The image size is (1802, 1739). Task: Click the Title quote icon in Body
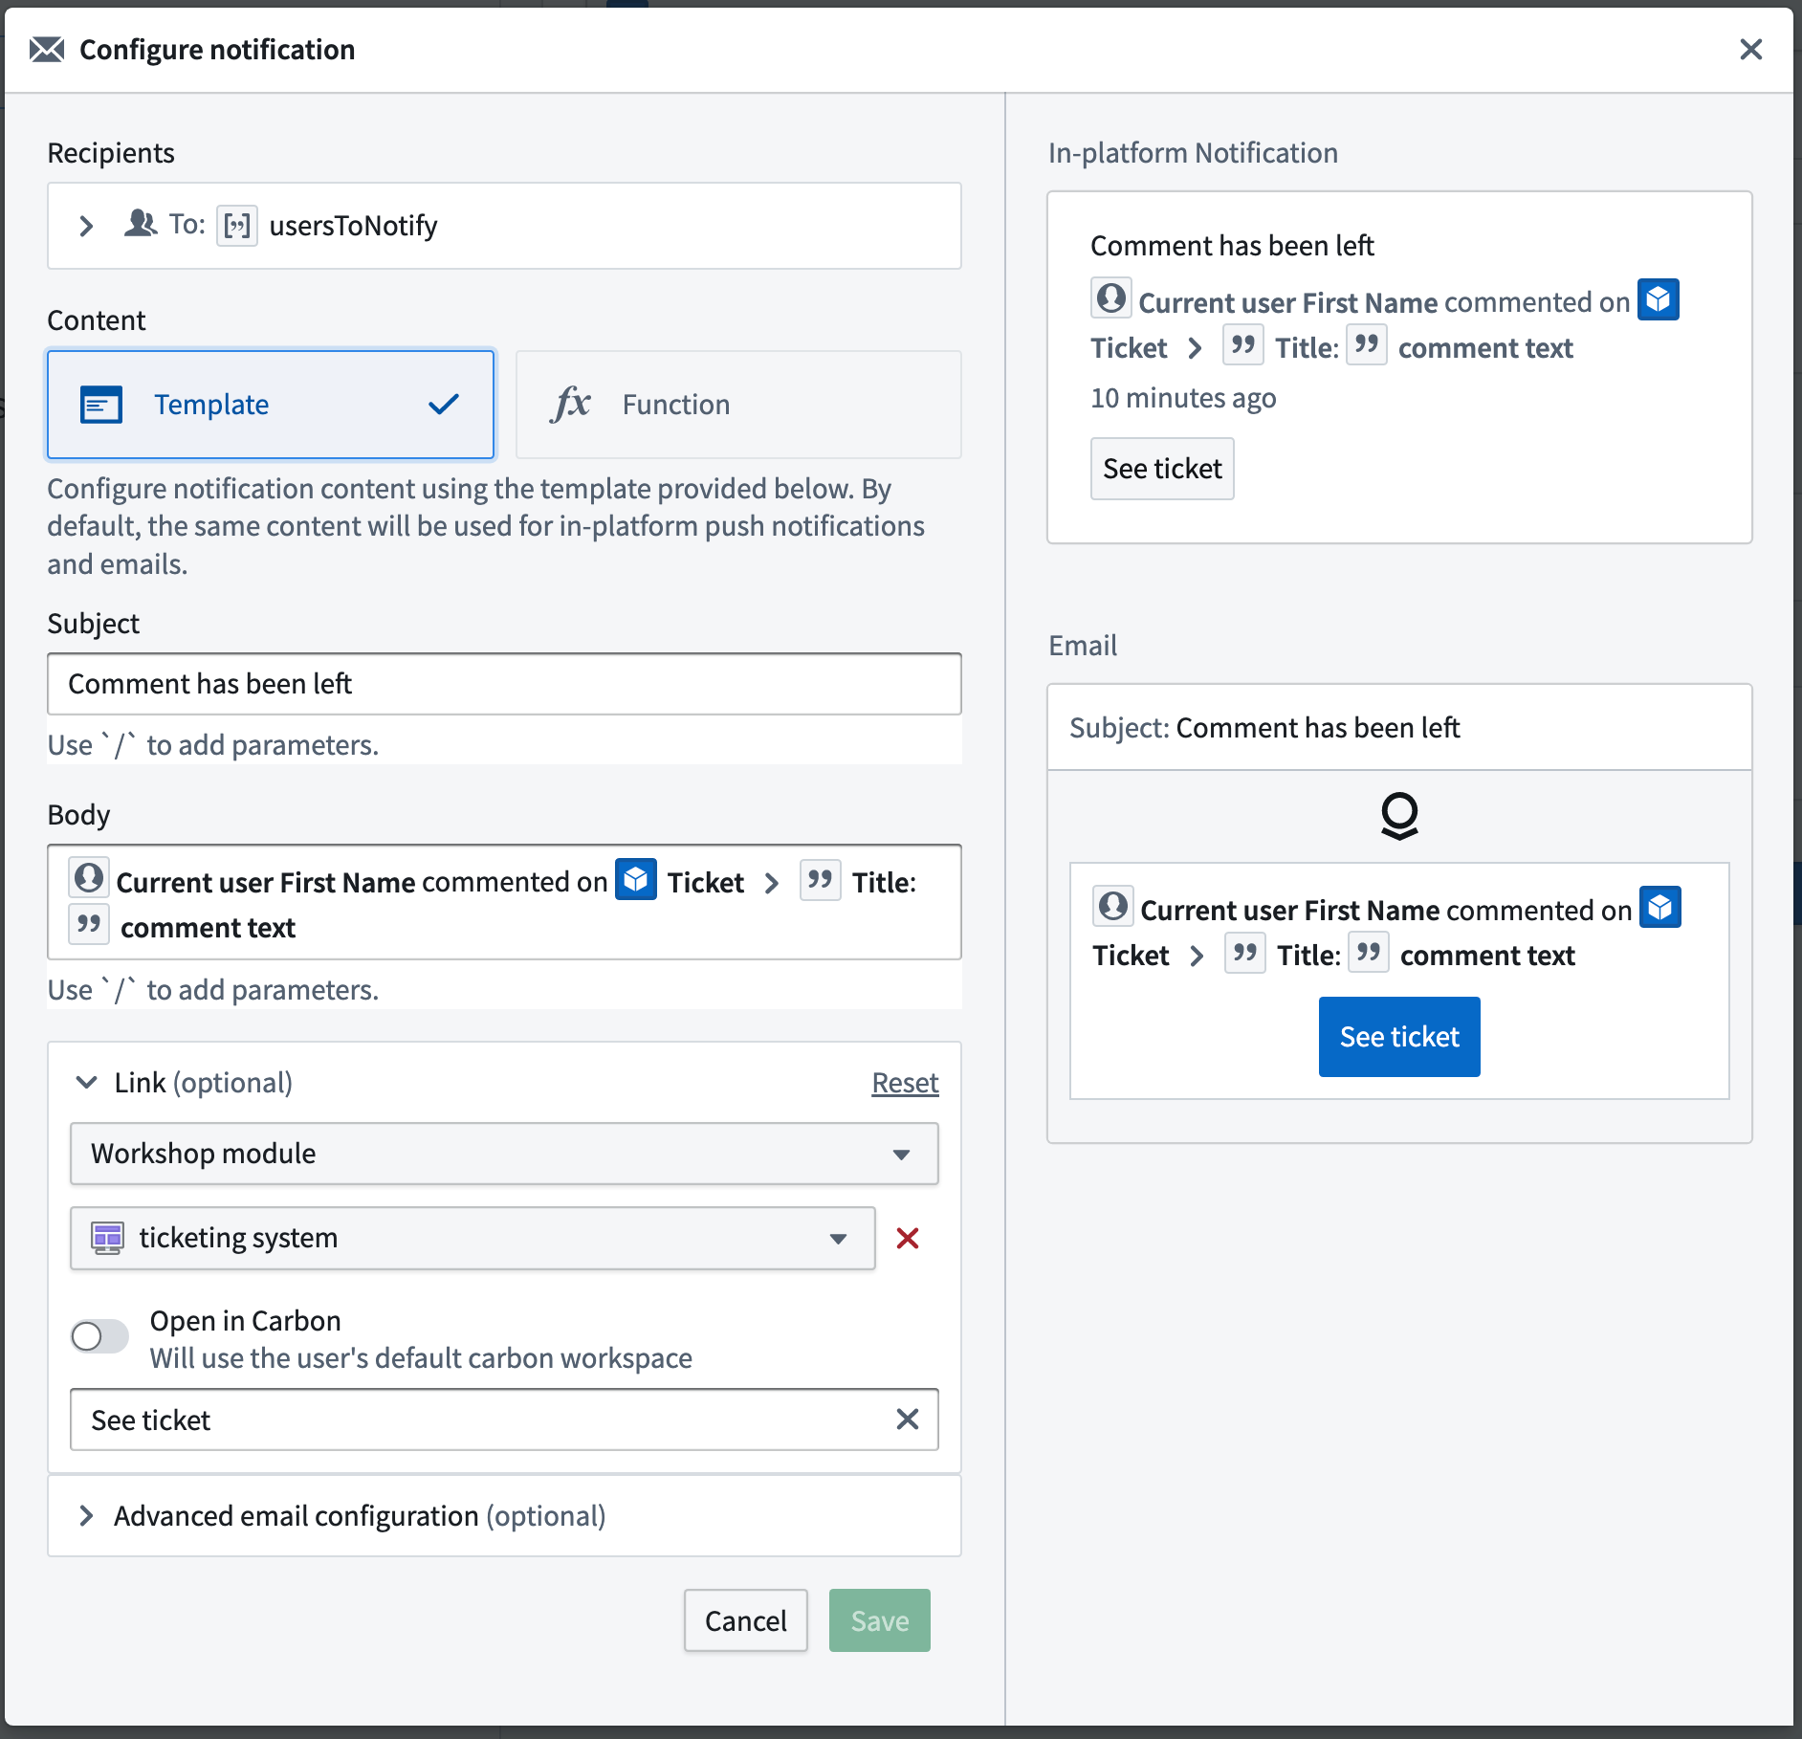tap(820, 880)
